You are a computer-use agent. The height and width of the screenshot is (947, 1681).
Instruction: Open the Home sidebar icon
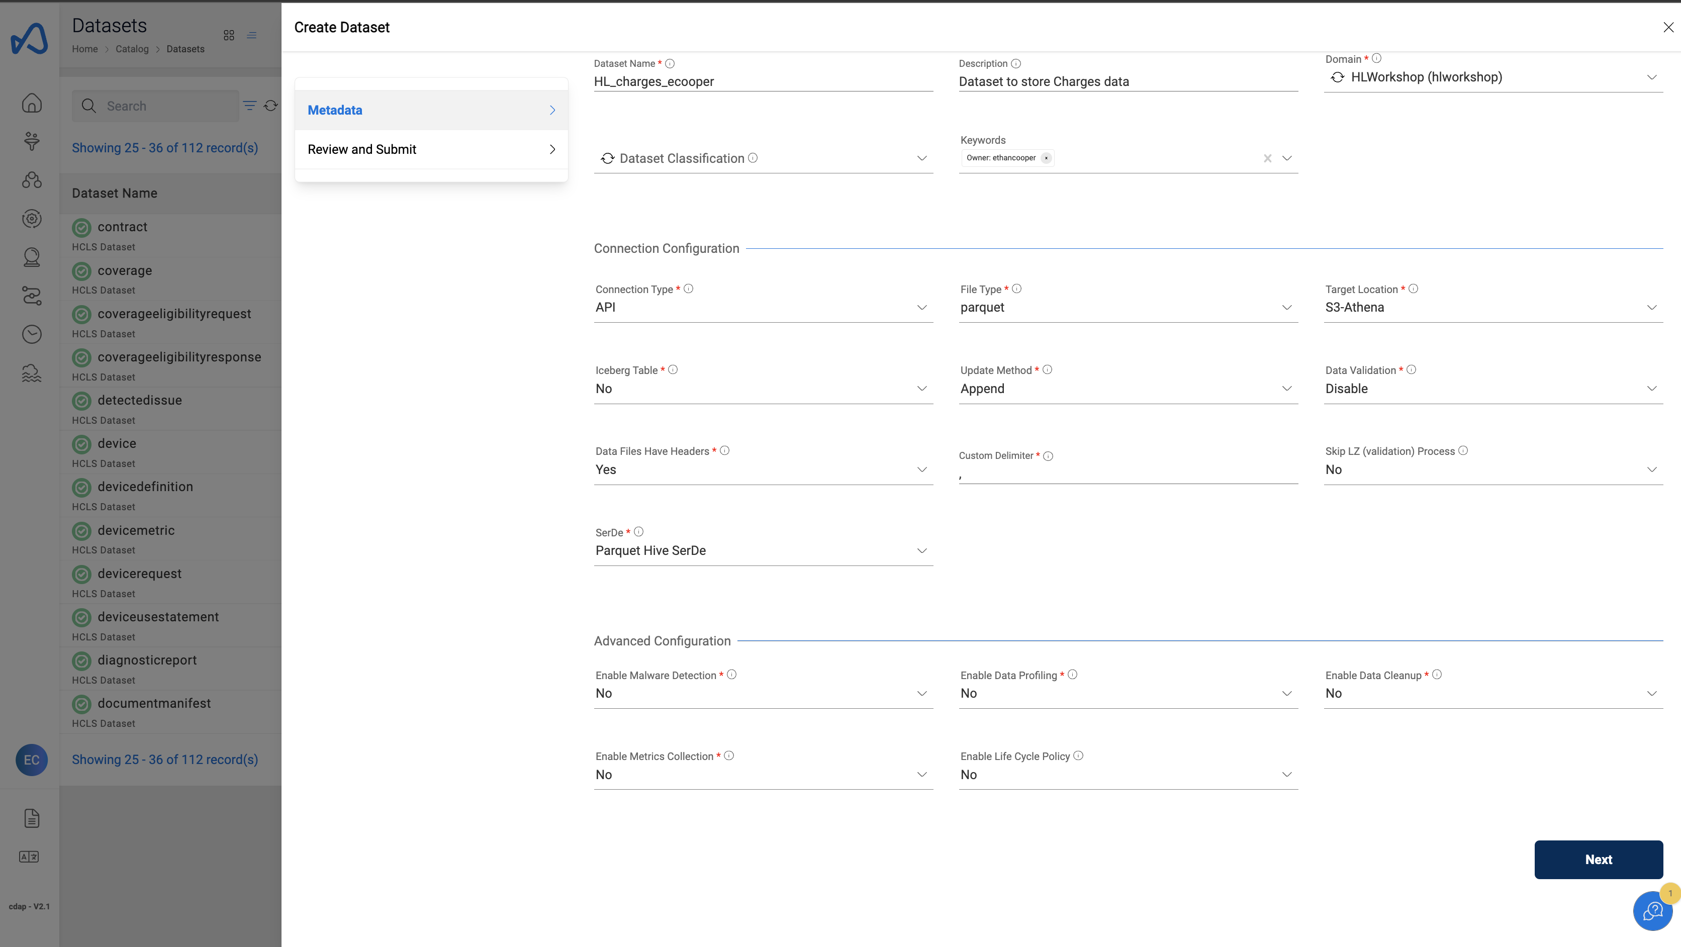[x=31, y=103]
